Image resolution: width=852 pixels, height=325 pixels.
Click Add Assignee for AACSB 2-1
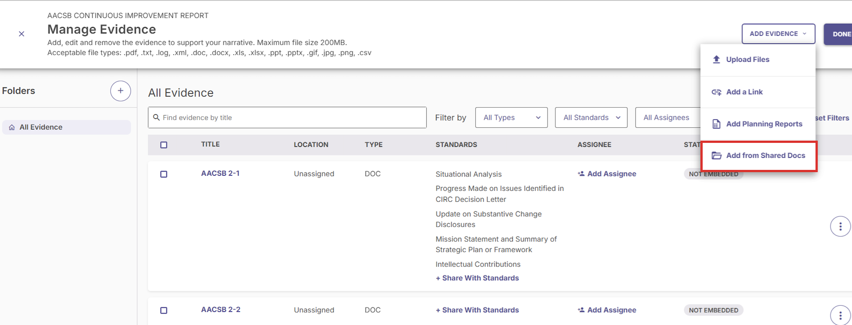[607, 173]
